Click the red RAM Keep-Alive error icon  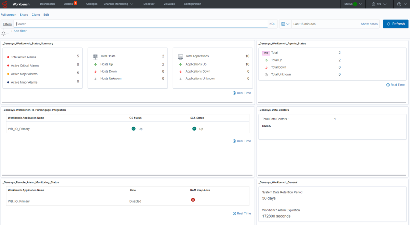[193, 200]
